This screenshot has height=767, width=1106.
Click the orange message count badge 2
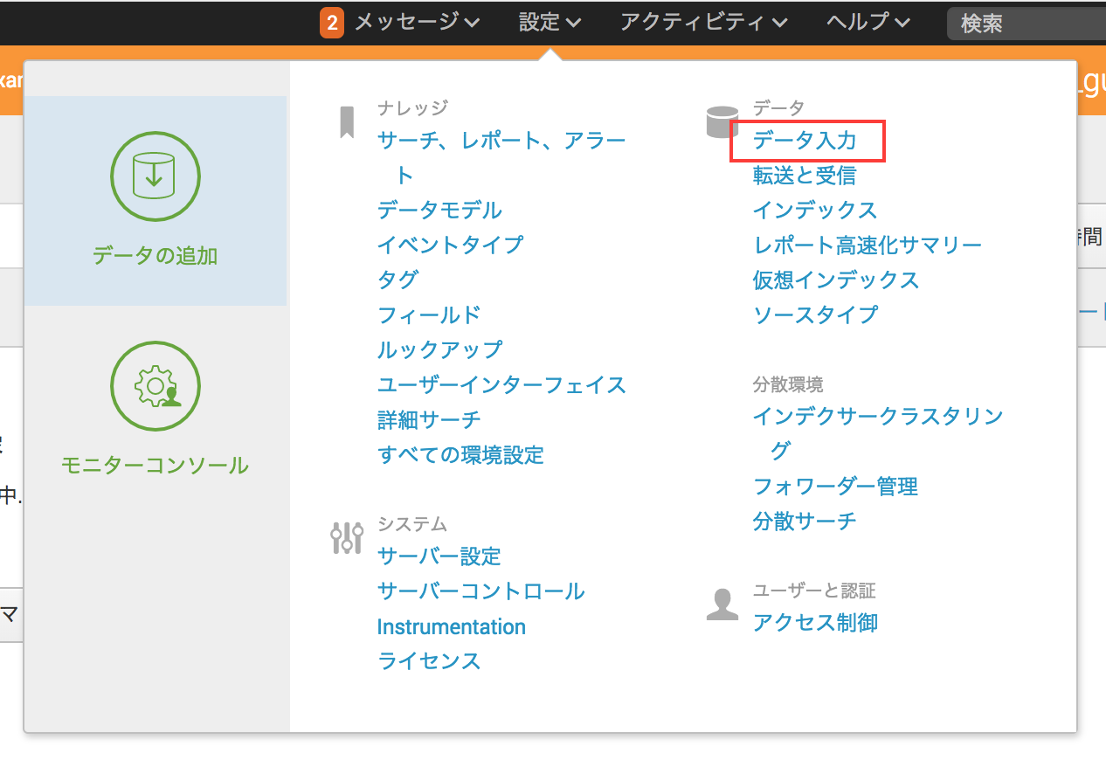331,23
